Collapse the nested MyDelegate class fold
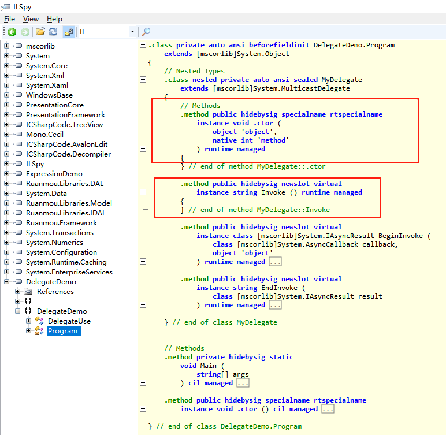Image resolution: width=446 pixels, height=435 pixels. click(143, 80)
